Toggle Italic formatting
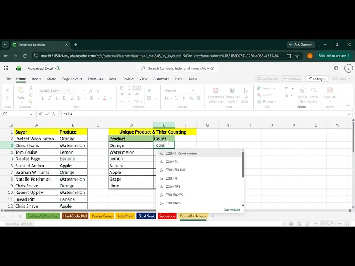The image size is (355, 266). tap(50, 98)
